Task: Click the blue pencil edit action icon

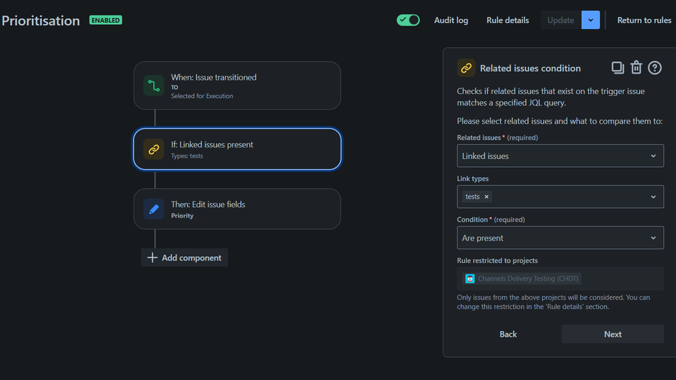Action: pos(154,209)
